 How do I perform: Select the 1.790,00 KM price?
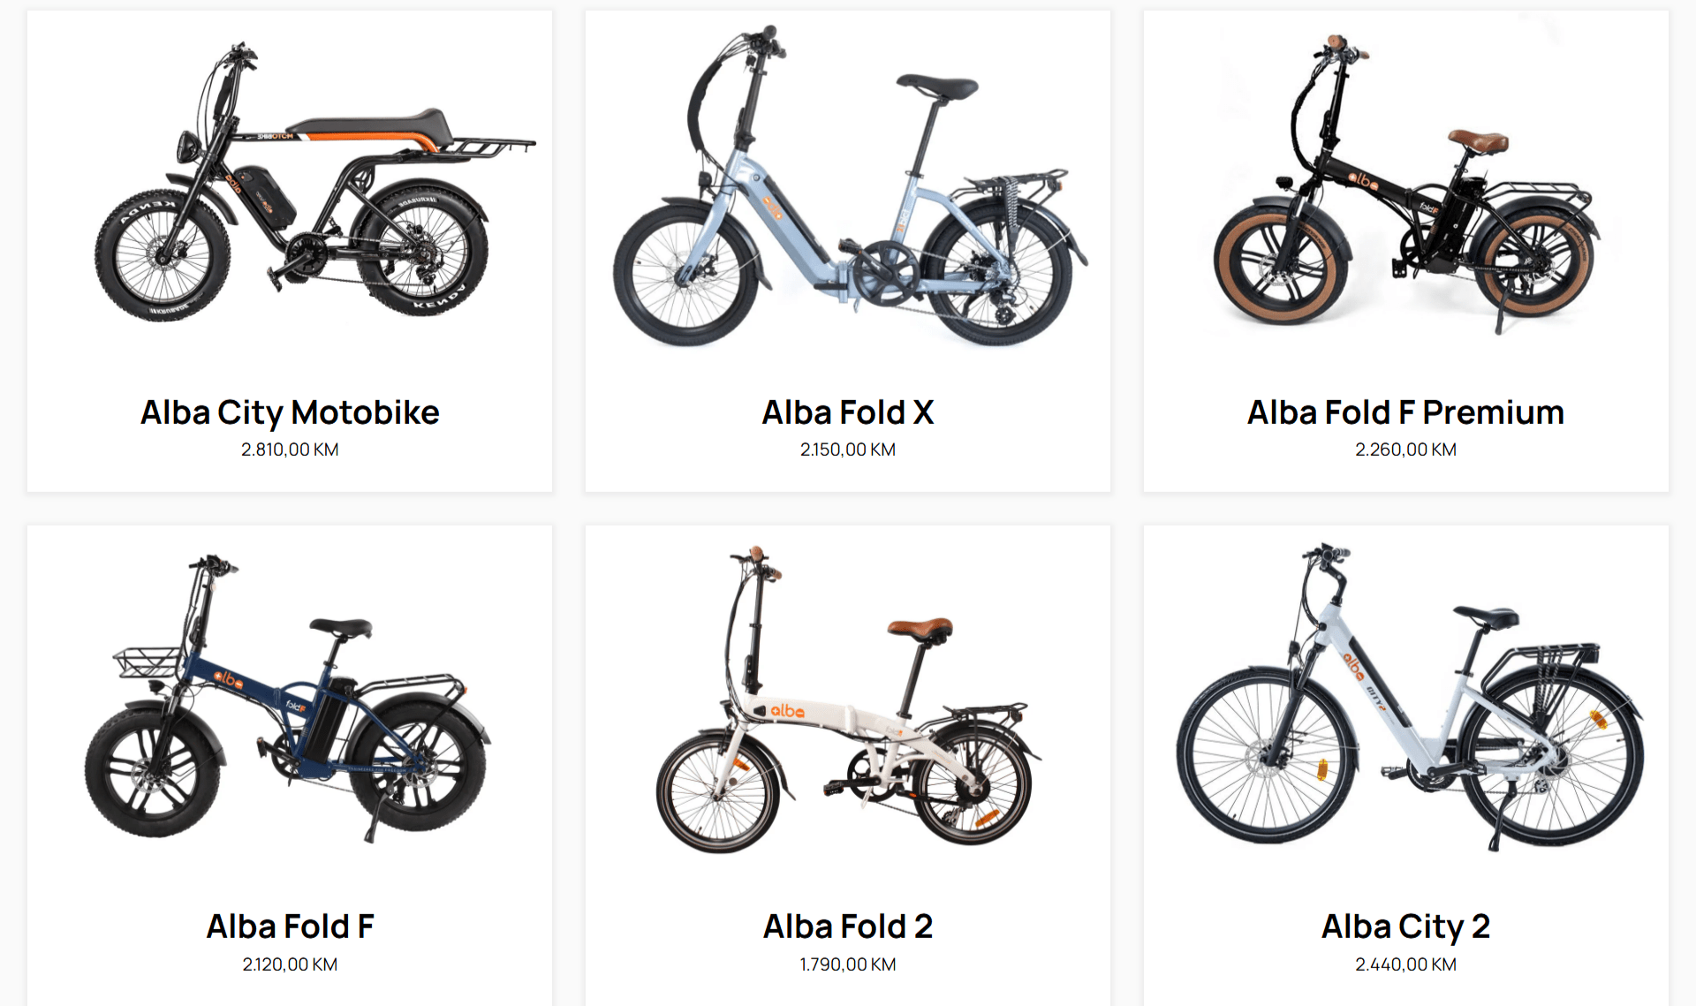click(x=848, y=964)
